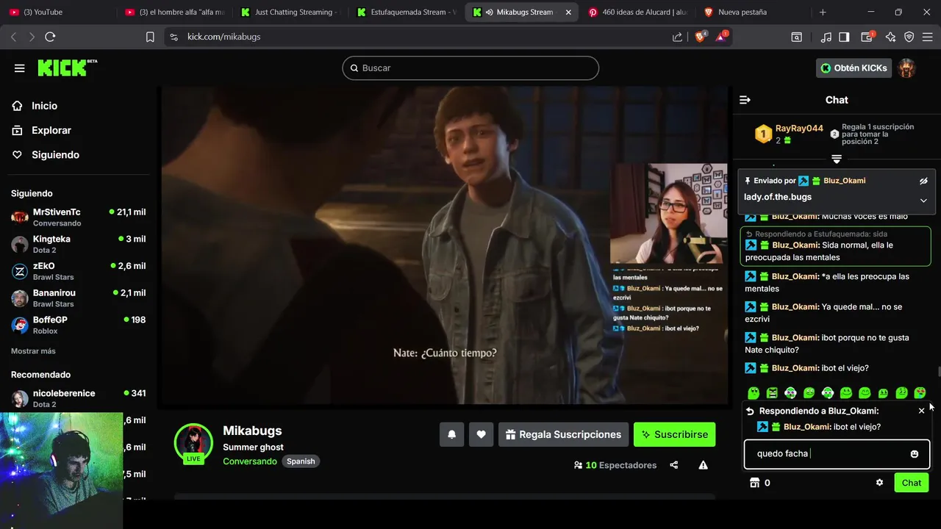
Task: Collapse the chat panel using arrow icon
Action: (x=745, y=100)
